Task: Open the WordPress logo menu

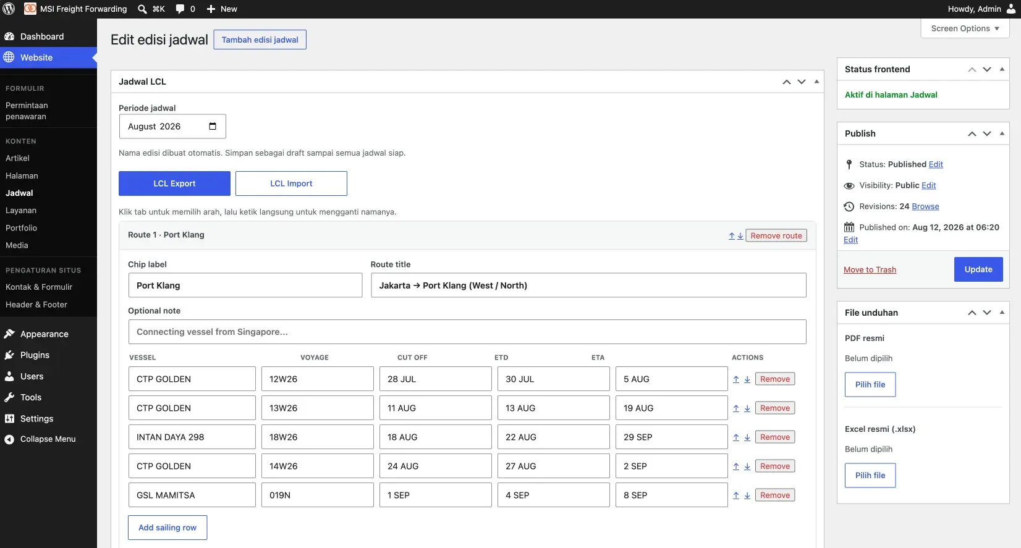Action: (x=9, y=9)
